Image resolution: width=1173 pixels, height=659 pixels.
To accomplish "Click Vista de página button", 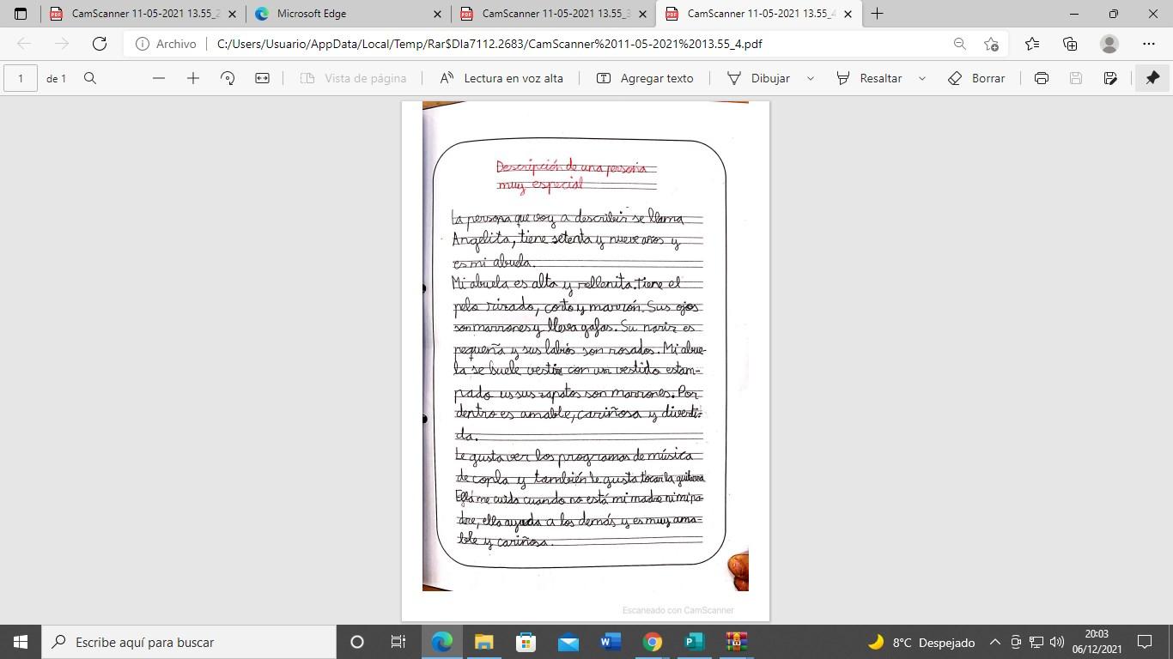I will point(353,78).
